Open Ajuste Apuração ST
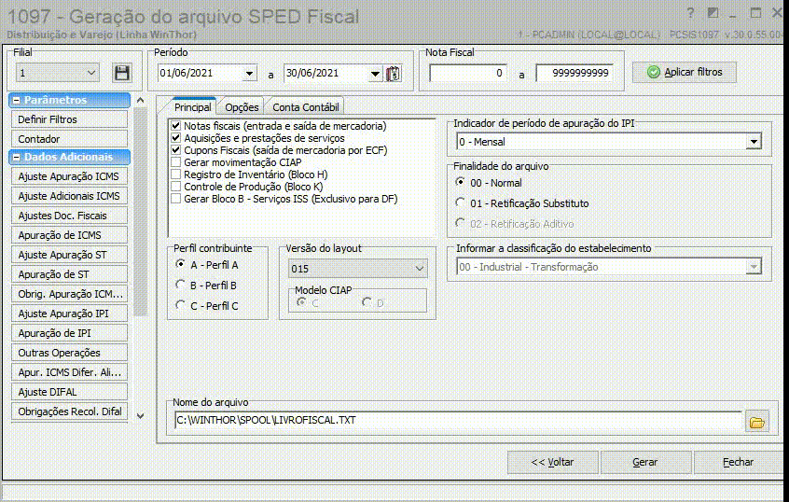The height and width of the screenshot is (502, 789). (x=69, y=255)
